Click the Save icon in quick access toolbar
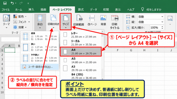177x99 pixels. (x=5, y=3)
